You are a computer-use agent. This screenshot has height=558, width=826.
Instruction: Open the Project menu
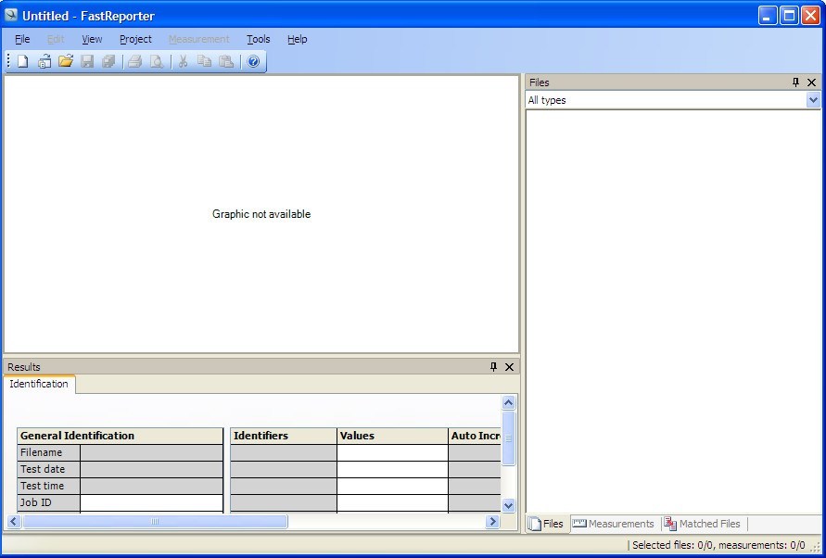135,39
